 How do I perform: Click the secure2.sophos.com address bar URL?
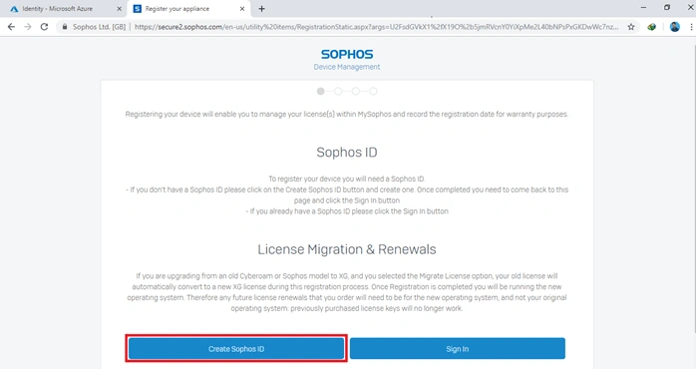[x=376, y=27]
